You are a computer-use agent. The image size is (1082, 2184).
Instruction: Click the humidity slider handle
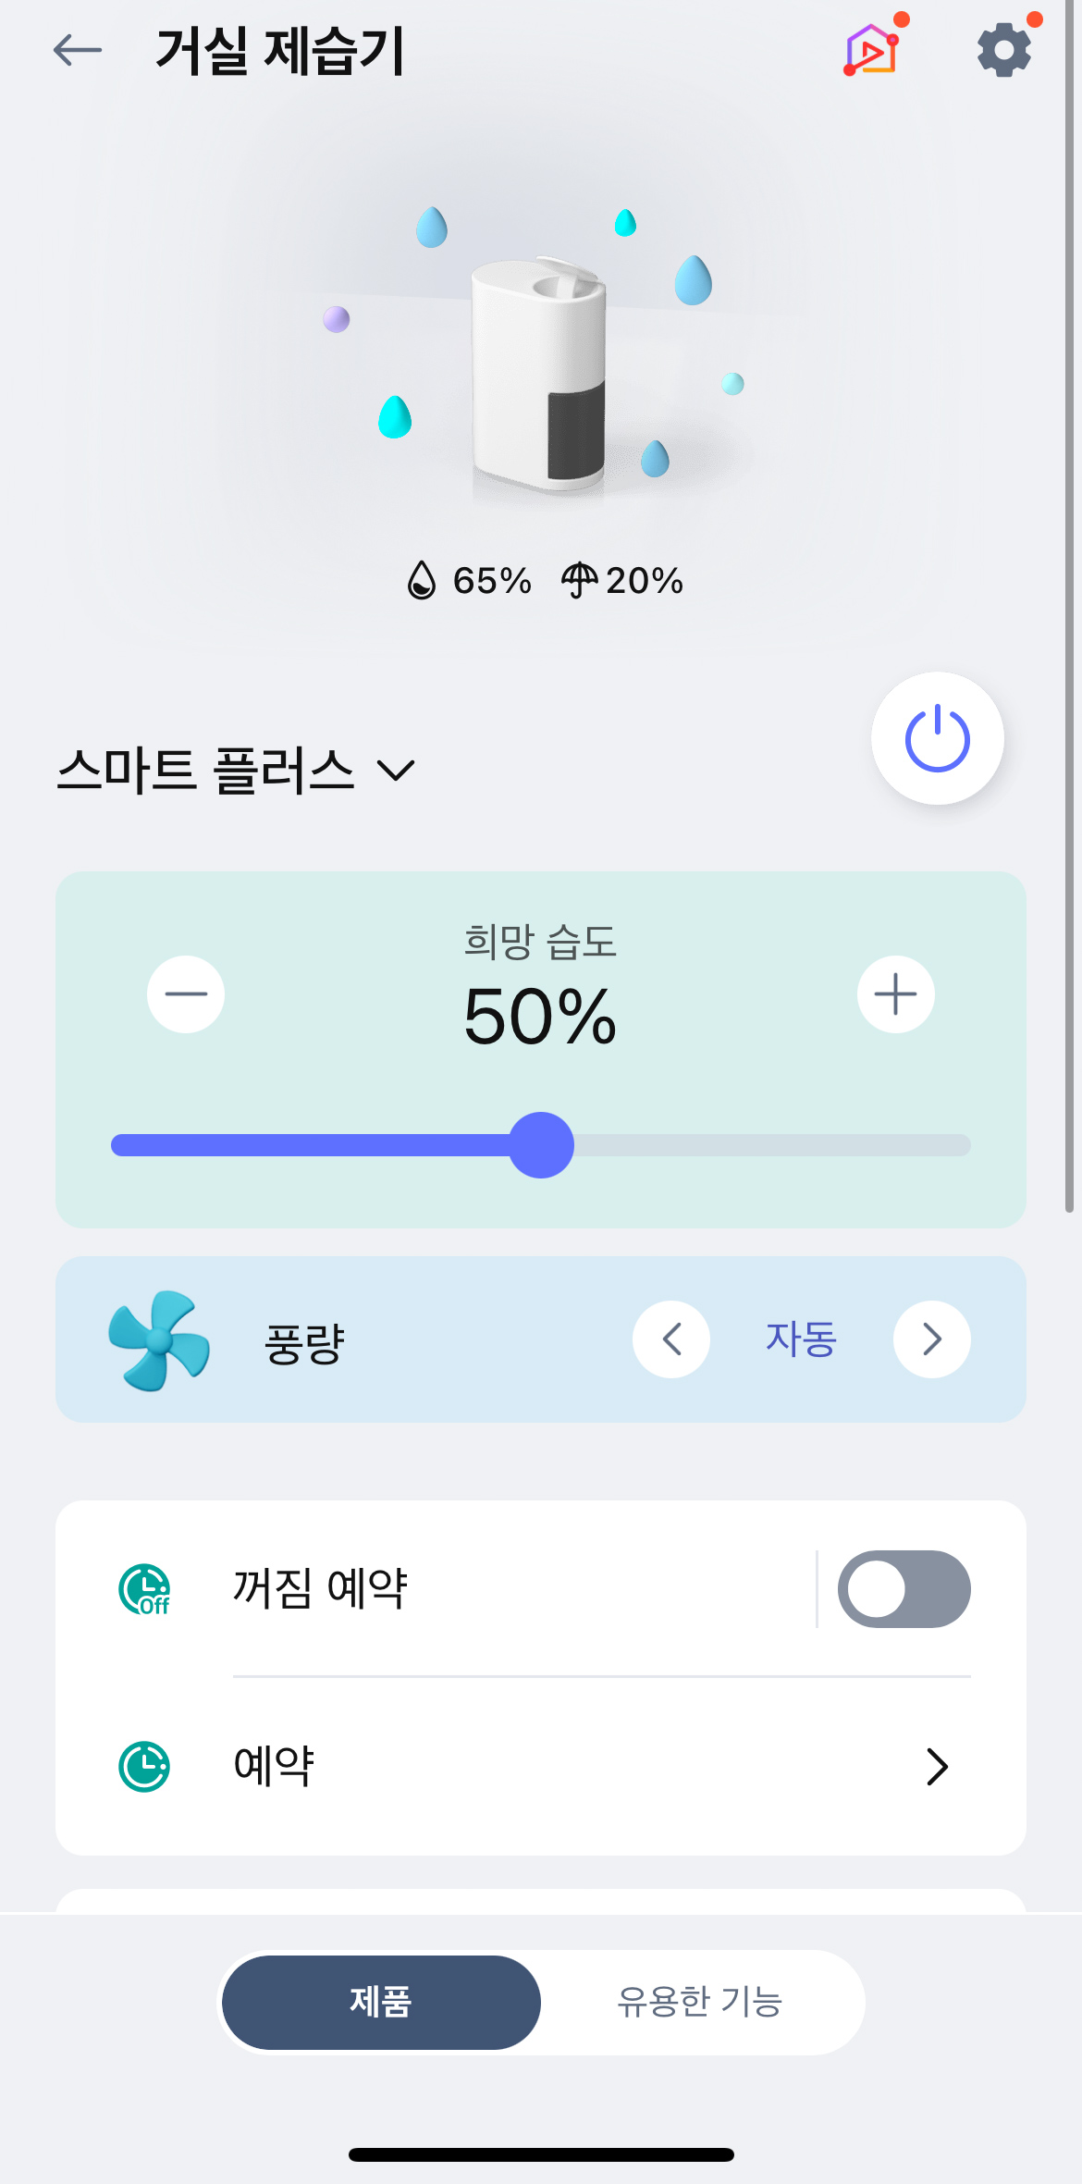pyautogui.click(x=542, y=1145)
